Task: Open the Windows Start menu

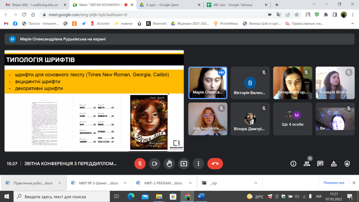Action: click(7, 197)
